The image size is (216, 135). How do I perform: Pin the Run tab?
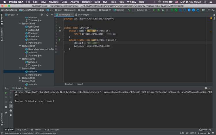tap(6, 112)
